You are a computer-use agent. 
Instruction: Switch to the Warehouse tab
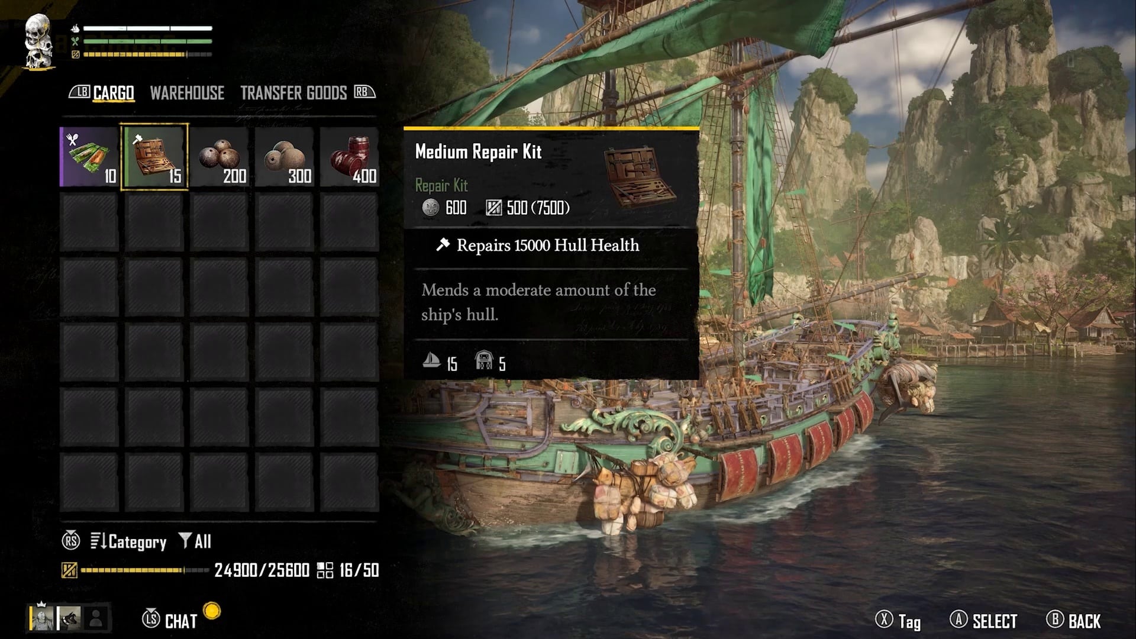point(187,93)
